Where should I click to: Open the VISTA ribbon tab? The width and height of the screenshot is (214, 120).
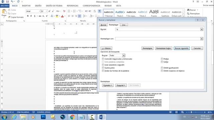click(118, 6)
